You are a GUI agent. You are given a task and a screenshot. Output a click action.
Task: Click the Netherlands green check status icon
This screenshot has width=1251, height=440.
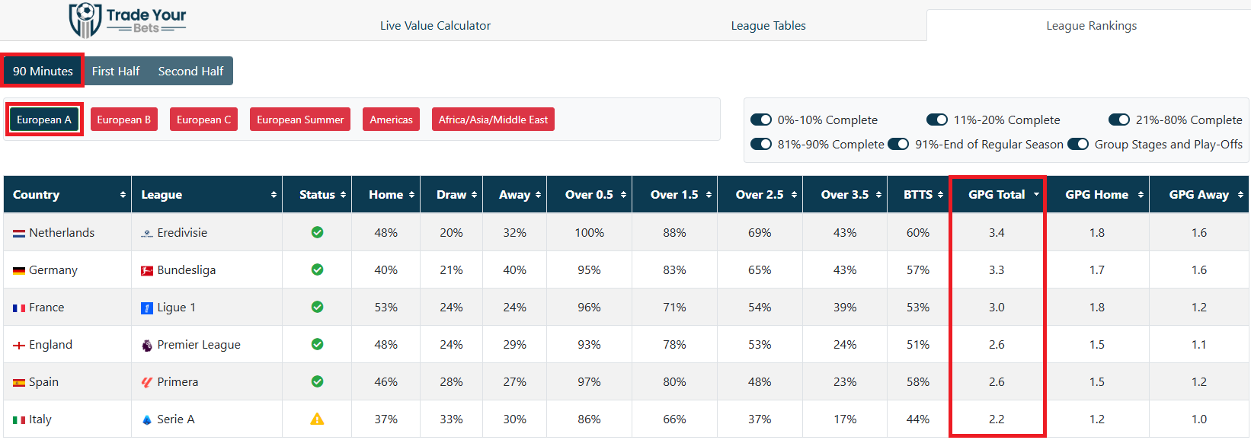(317, 232)
